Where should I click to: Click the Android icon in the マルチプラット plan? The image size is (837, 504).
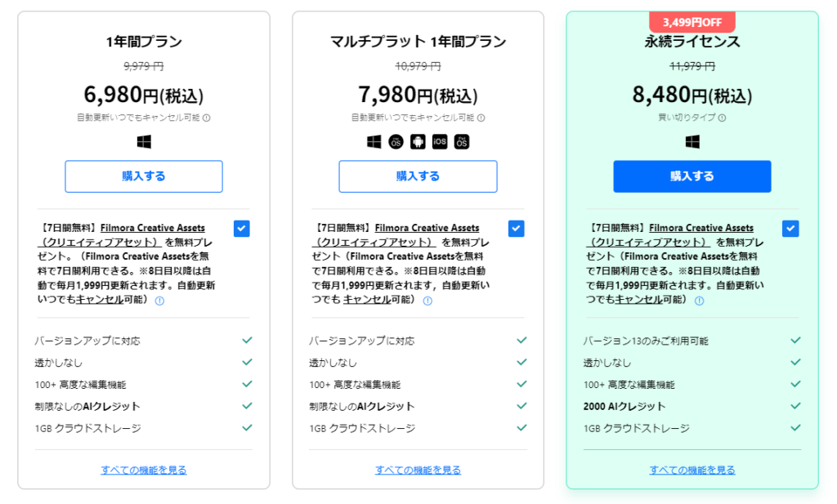tap(418, 142)
